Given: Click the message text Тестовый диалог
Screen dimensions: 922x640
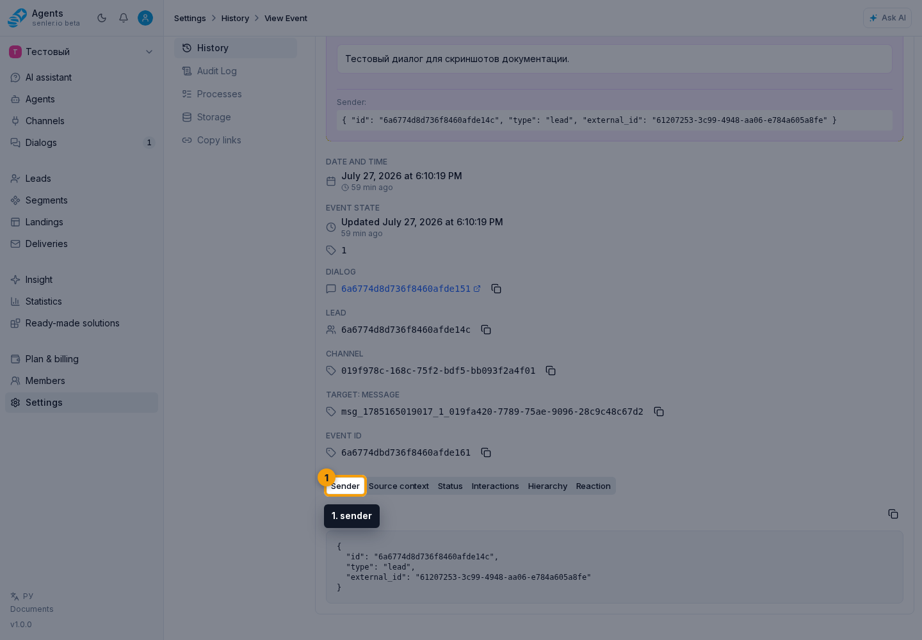Looking at the screenshot, I should click(x=457, y=59).
